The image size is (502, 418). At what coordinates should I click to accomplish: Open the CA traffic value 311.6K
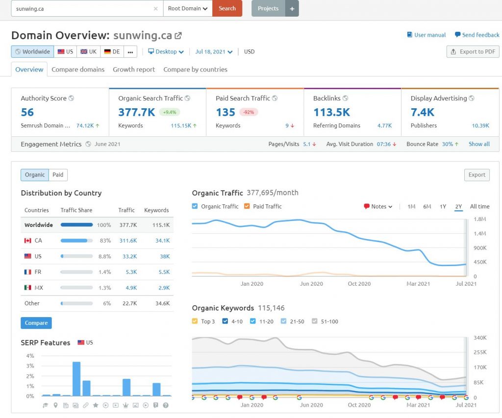click(128, 241)
